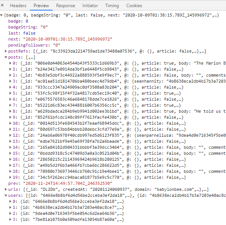Expand post 5 with id 53fc5c98
This screenshot has width=226, height=225.
pyautogui.click(x=11, y=93)
